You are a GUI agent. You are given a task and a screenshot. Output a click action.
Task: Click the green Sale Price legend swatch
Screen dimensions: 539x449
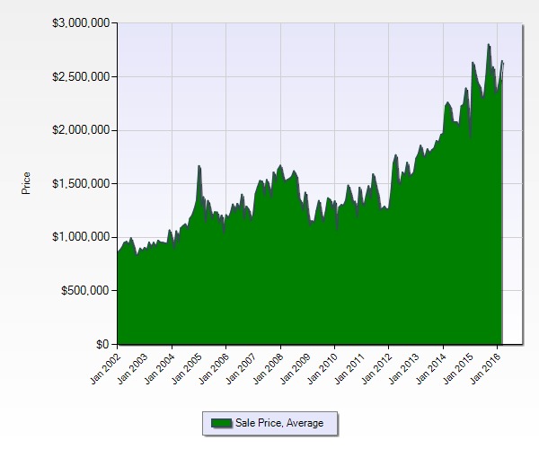(221, 423)
